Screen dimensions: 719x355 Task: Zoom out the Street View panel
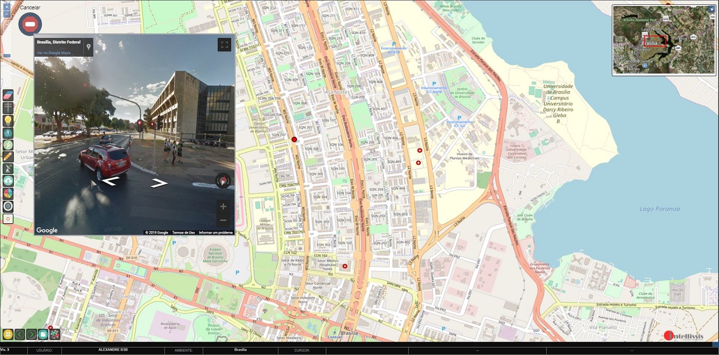click(223, 220)
